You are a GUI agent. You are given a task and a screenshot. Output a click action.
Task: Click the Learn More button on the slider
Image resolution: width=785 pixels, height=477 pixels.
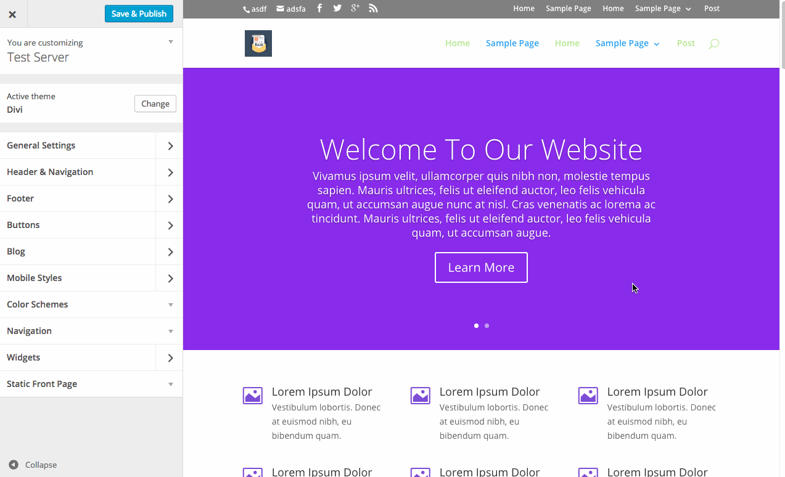pos(481,267)
